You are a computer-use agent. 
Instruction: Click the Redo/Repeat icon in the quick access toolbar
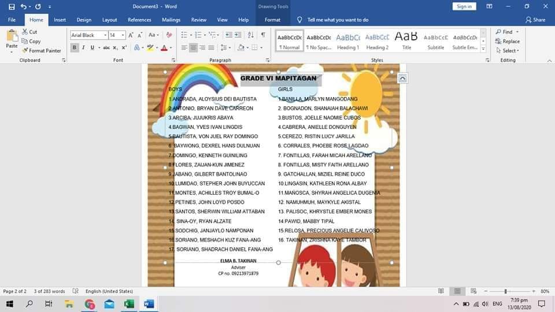point(38,6)
